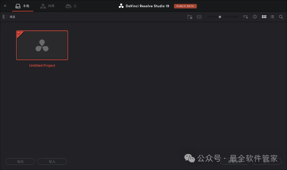This screenshot has height=170, width=287.
Task: Switch to the 本地 local tab
Action: (23, 6)
